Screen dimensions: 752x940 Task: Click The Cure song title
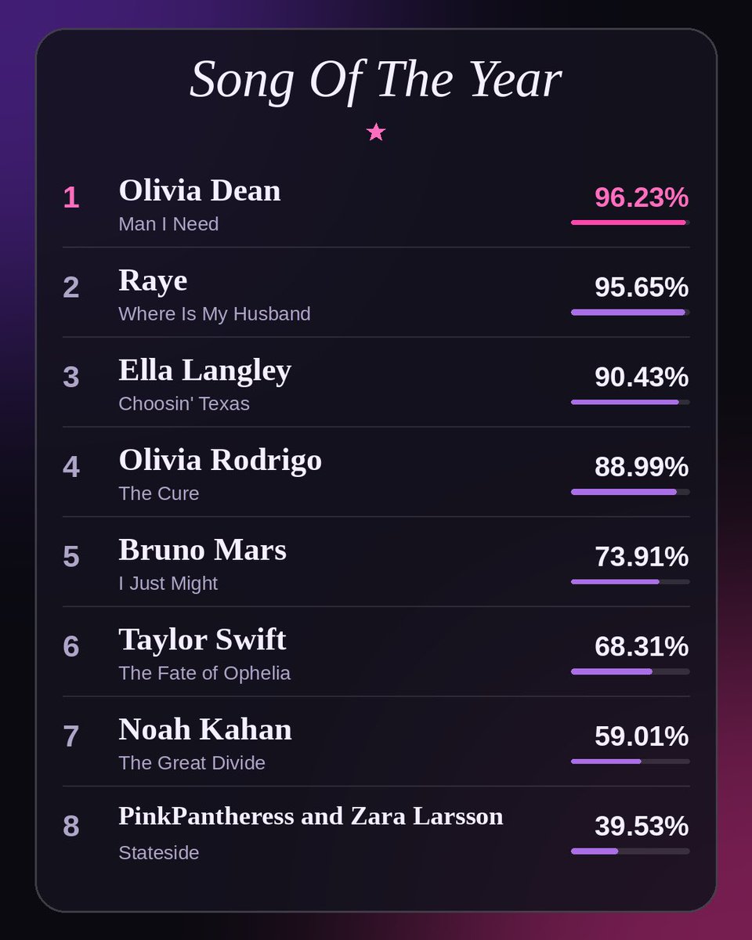click(x=159, y=493)
